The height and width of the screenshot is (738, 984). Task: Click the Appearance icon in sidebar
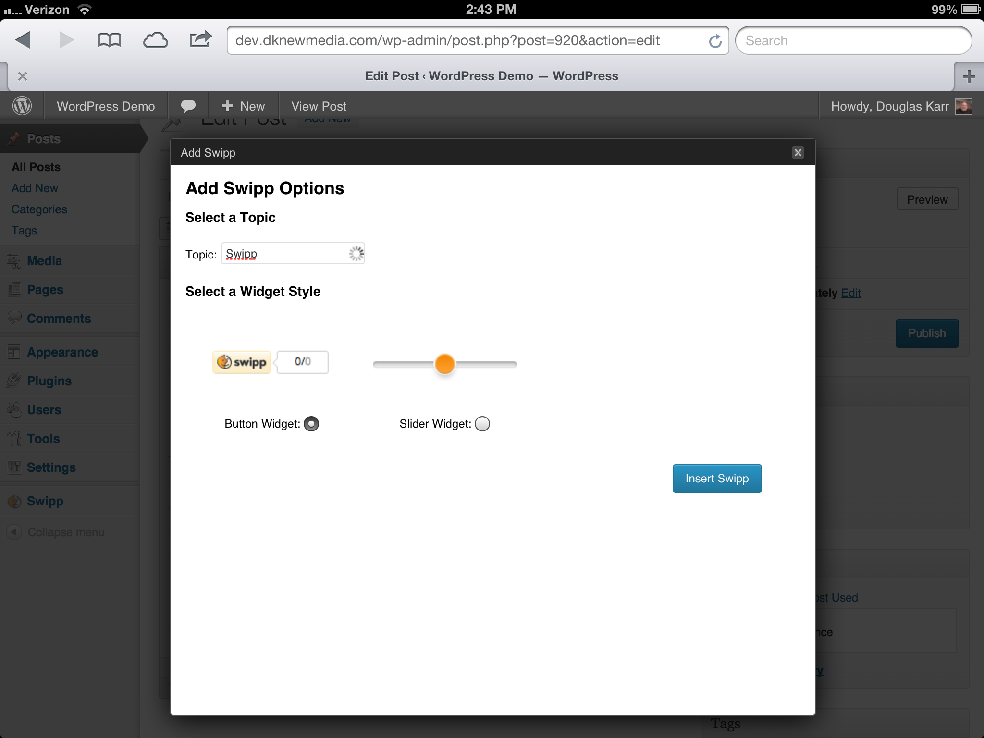[14, 352]
